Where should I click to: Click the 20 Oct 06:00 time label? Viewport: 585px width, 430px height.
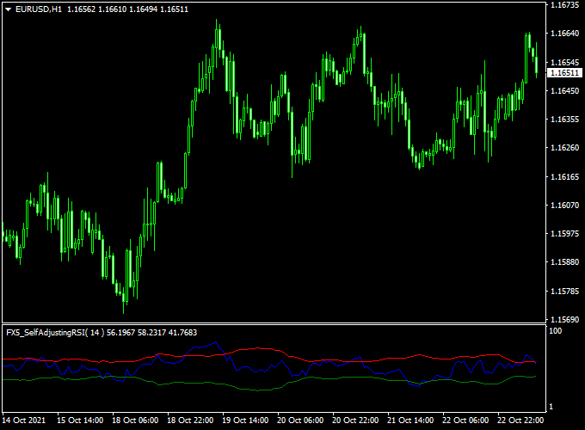[x=300, y=421]
